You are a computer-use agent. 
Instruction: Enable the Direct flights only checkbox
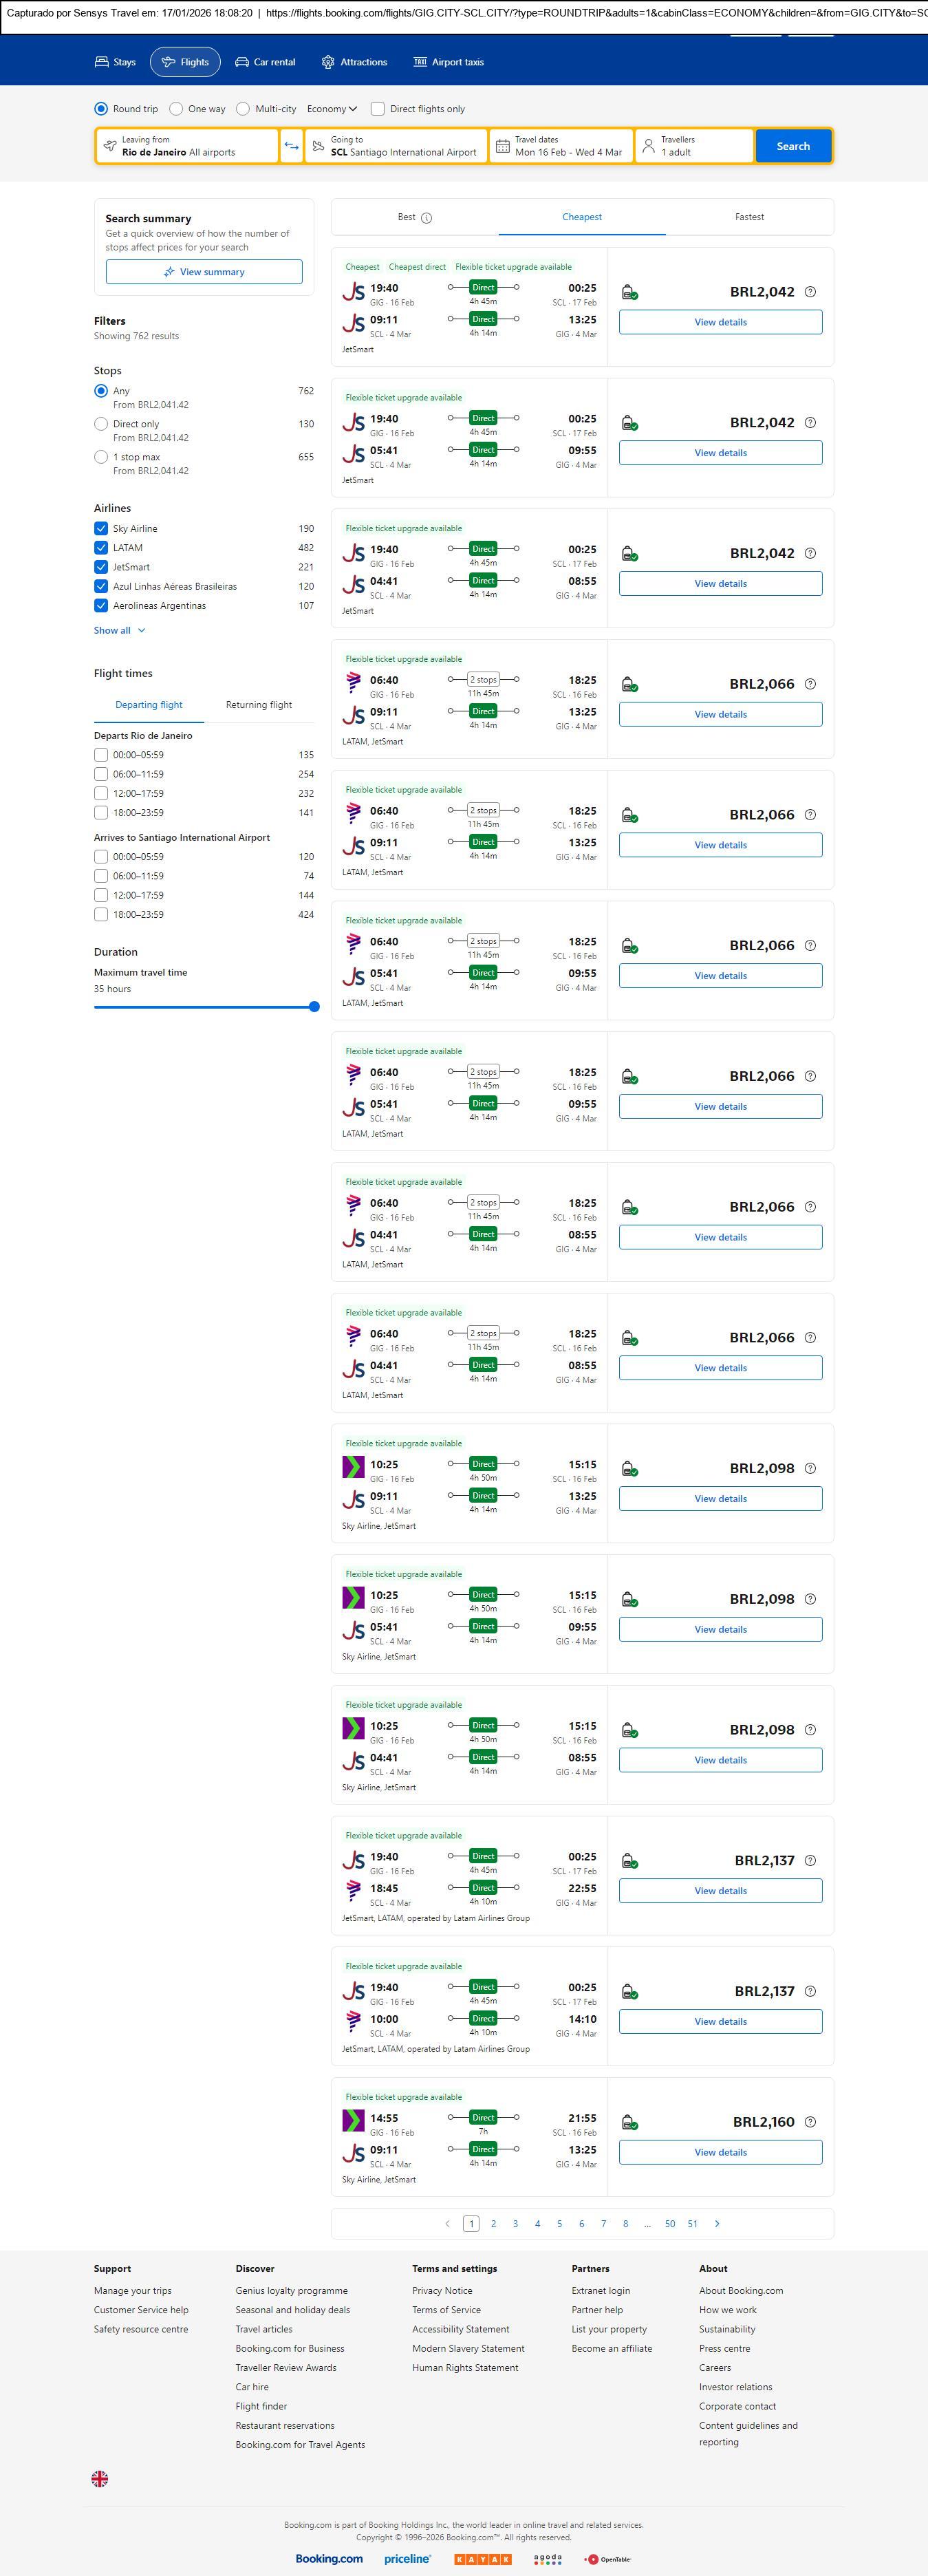tap(378, 109)
